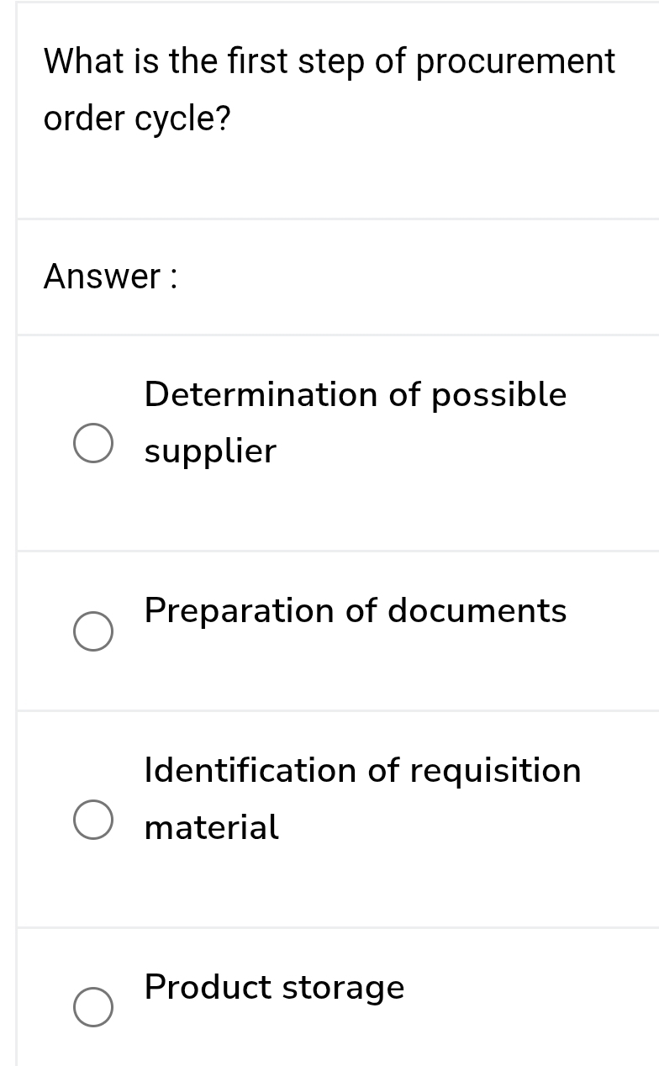
Task: Select the circle beside 'Determination of possible supplier'
Action: coord(92,444)
